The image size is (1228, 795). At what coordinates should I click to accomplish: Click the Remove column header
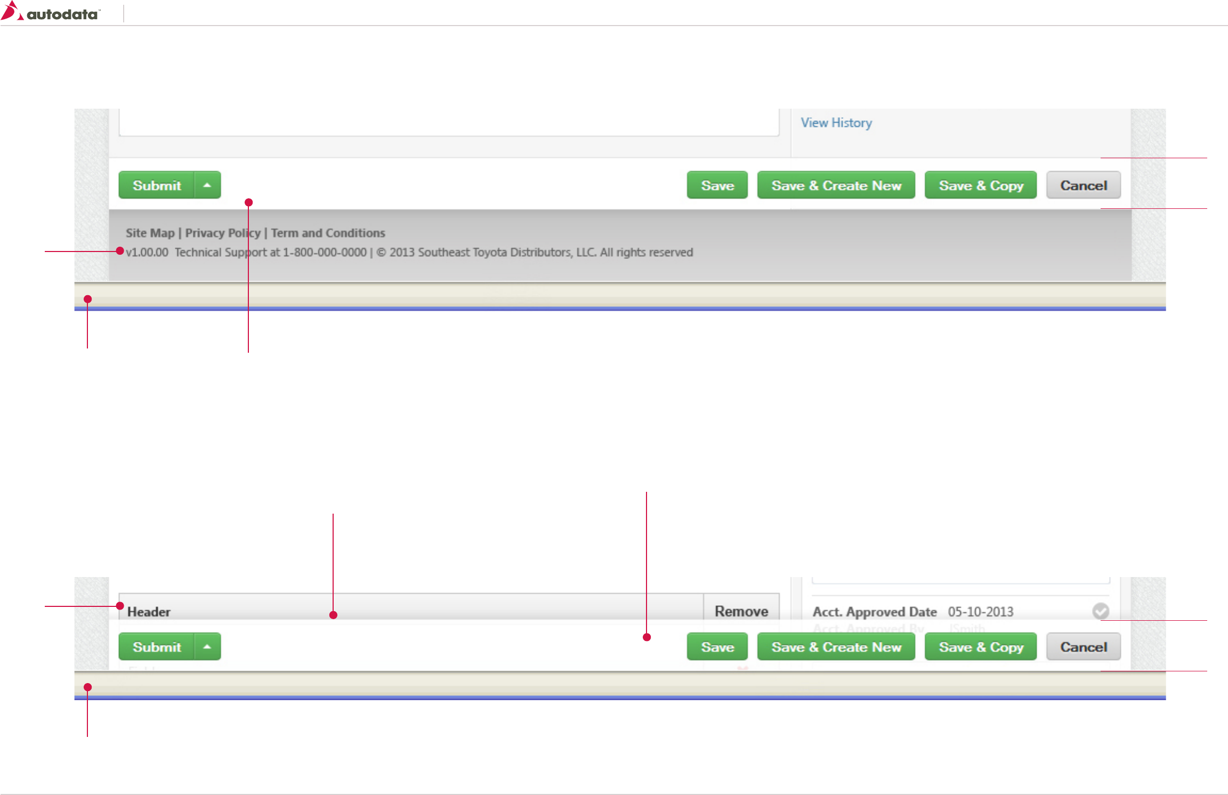(x=741, y=611)
